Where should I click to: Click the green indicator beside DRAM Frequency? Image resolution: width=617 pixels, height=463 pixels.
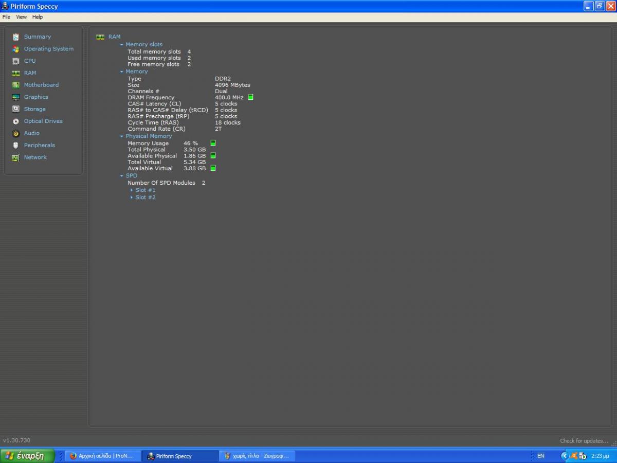point(250,97)
